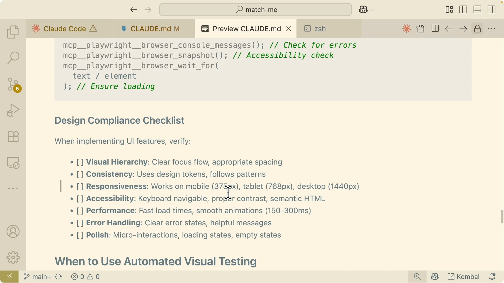Viewport: 504px width, 283px height.
Task: Open the remote window button in status bar
Action: coord(9,277)
